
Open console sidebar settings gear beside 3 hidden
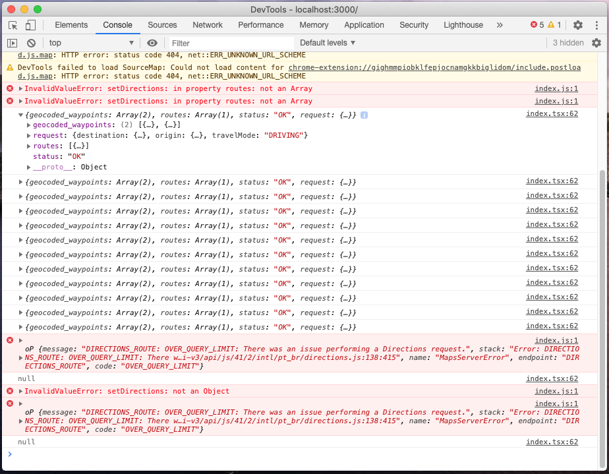pos(596,42)
